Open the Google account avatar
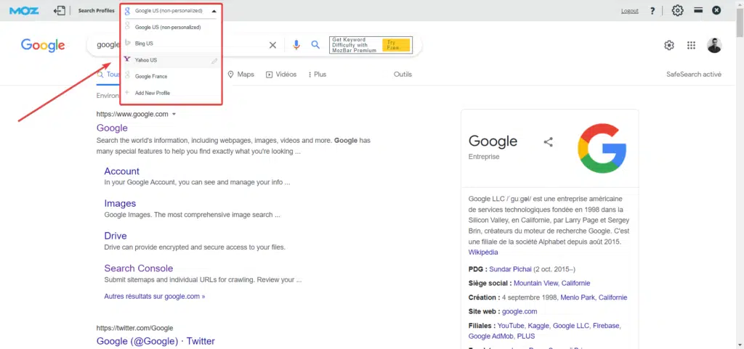744x349 pixels. pos(714,46)
